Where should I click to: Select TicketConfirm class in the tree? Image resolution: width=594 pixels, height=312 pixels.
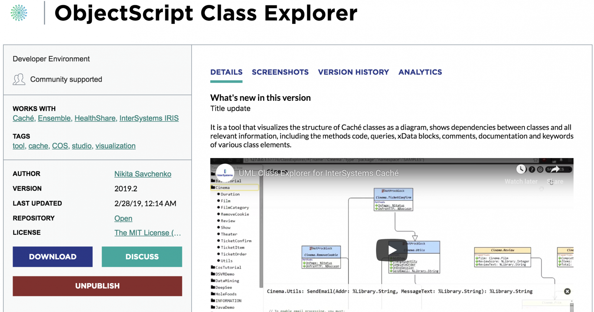(236, 241)
